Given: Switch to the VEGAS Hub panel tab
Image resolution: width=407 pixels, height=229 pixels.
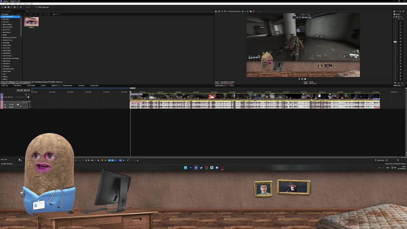Looking at the screenshot, I should pyautogui.click(x=5, y=86).
